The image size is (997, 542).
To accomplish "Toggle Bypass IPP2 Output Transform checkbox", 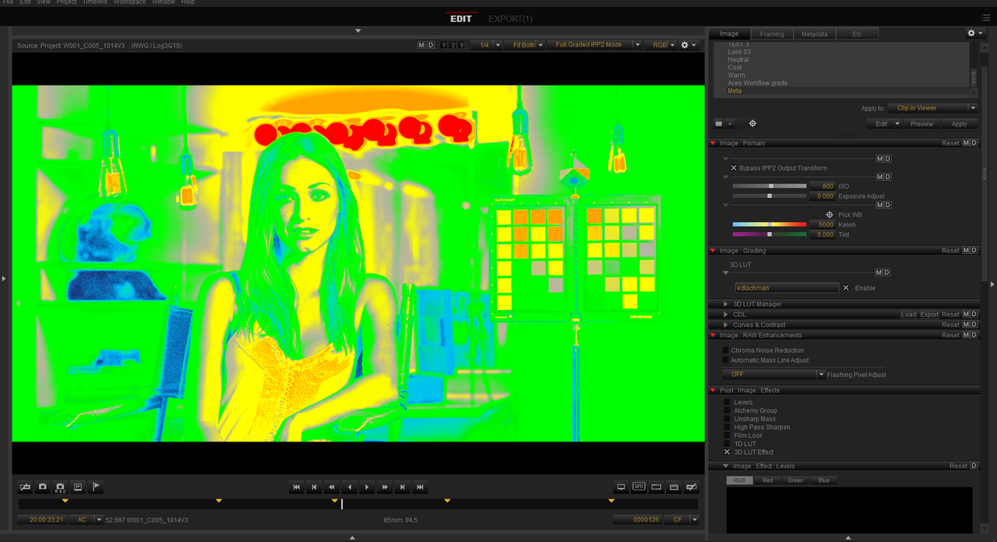I will [x=734, y=168].
